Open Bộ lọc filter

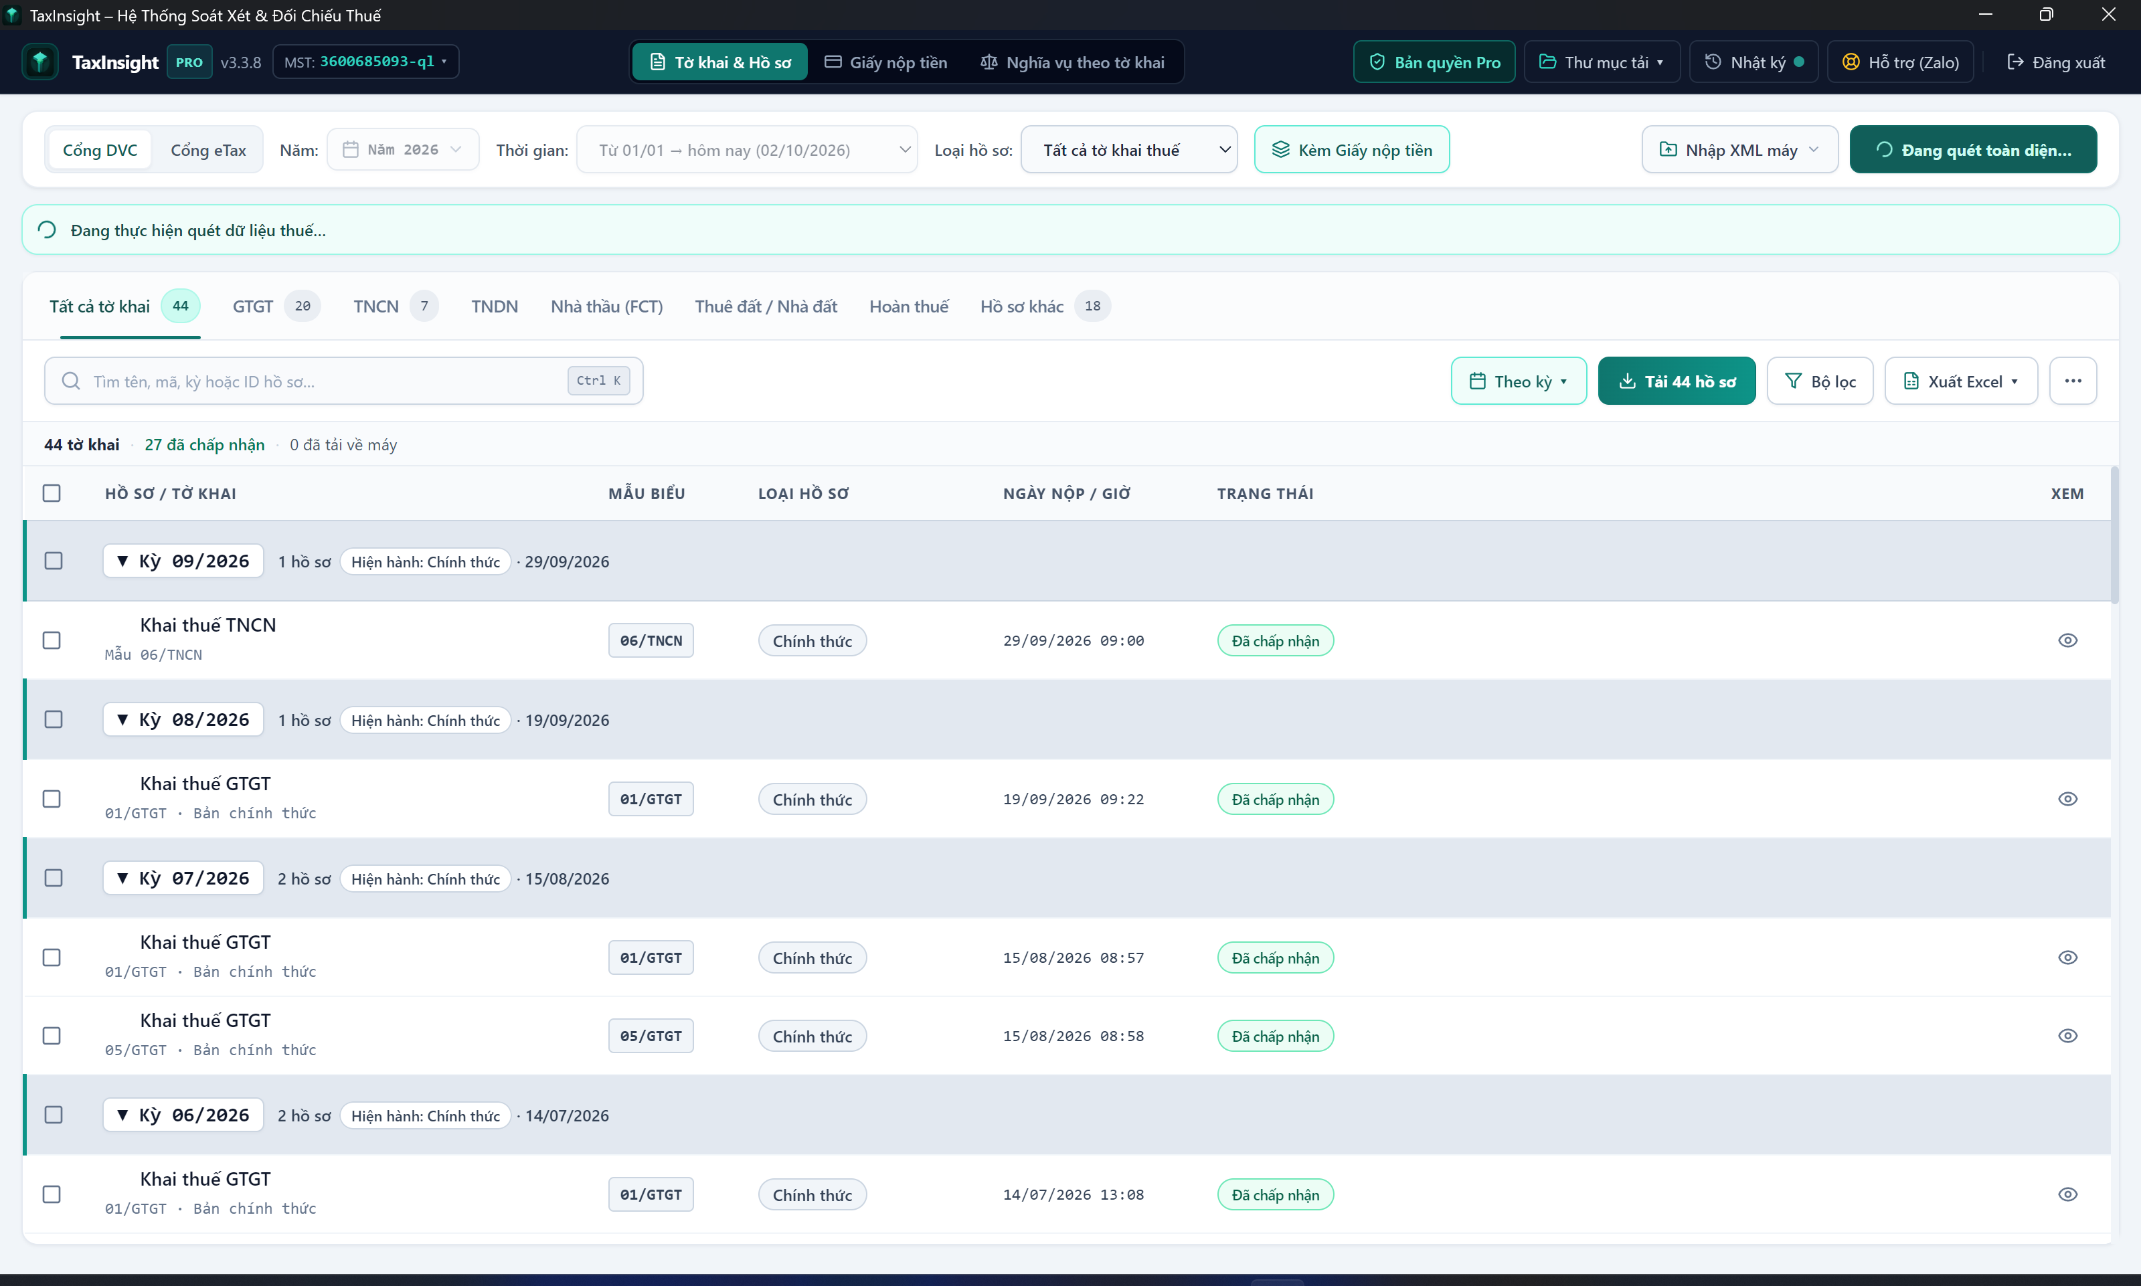pos(1820,381)
